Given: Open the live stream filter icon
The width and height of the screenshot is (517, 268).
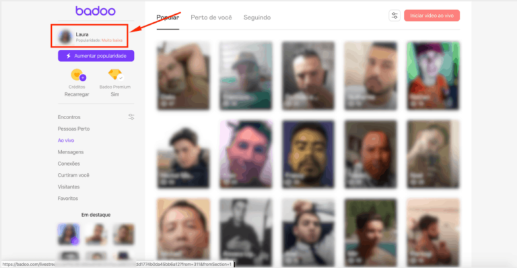Looking at the screenshot, I should (394, 15).
